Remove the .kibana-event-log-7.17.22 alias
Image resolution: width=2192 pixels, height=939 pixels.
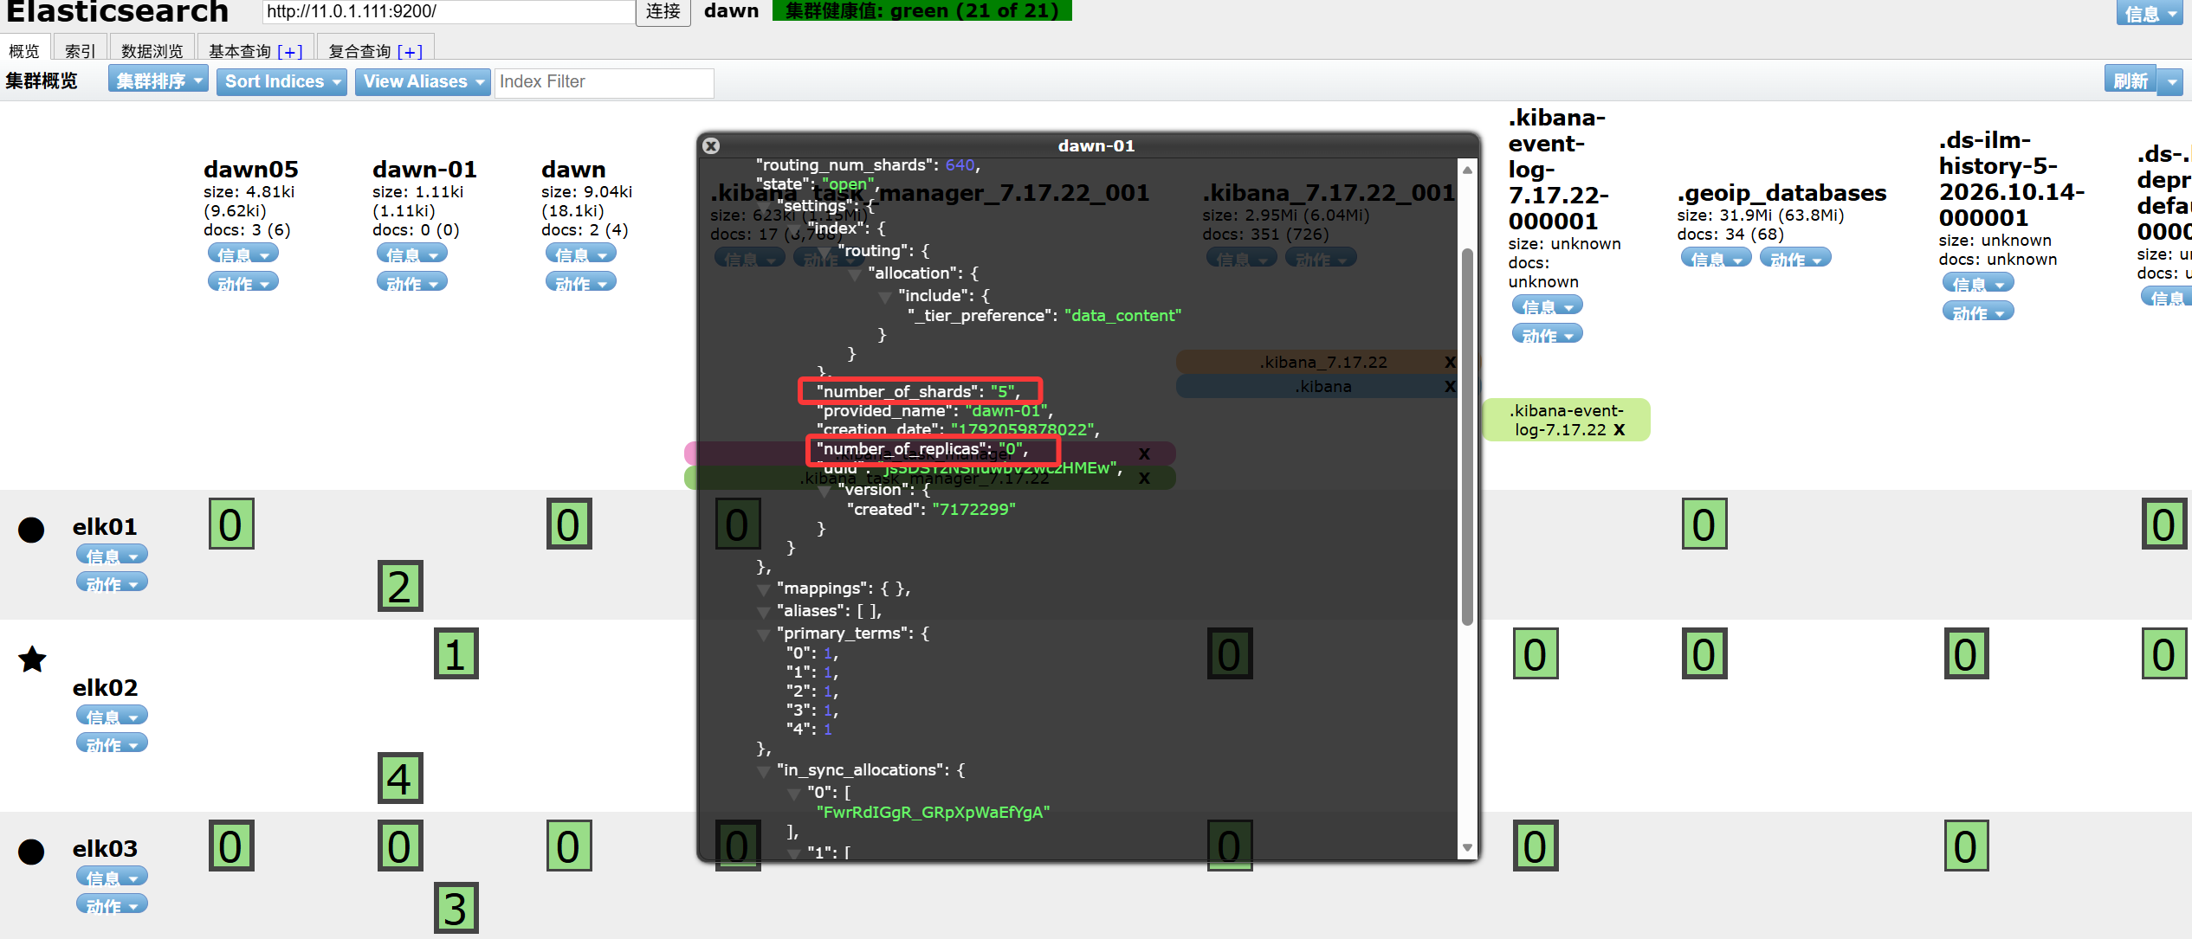(1620, 429)
